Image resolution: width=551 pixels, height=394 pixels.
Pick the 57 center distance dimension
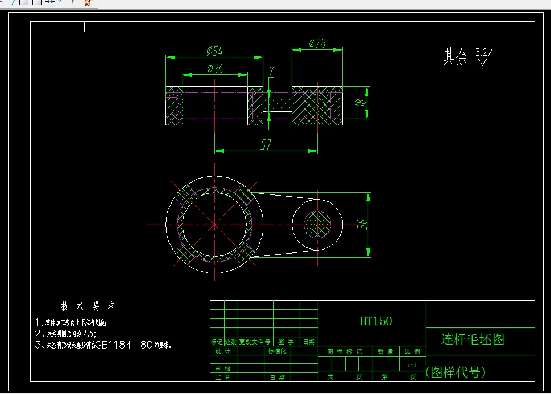pos(266,144)
